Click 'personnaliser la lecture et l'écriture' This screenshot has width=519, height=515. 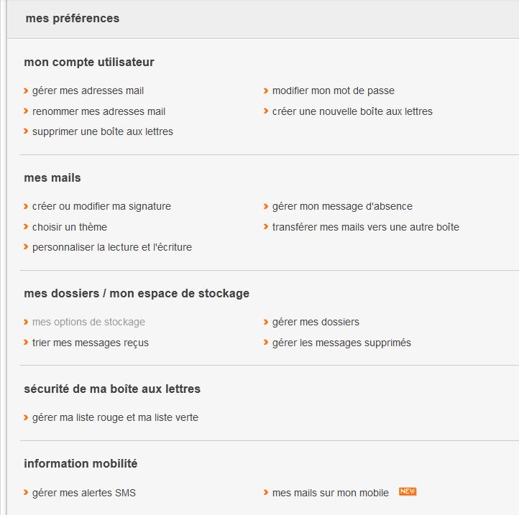111,247
